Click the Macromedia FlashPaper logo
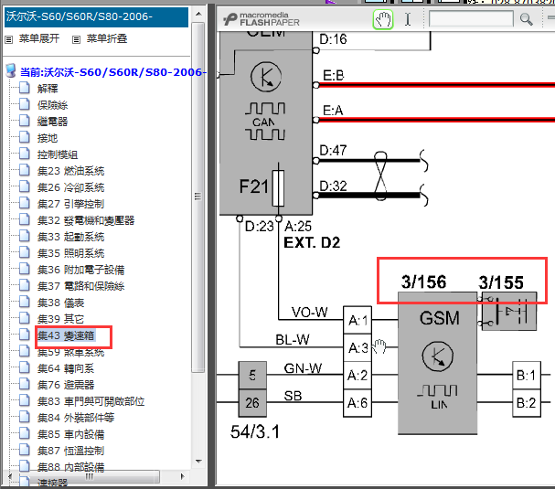The height and width of the screenshot is (489, 555). coord(261,19)
